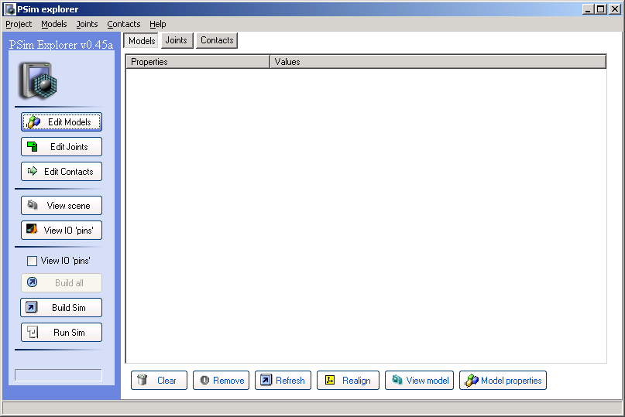The image size is (625, 417).
Task: Enable the View IO 'pins' checkbox
Action: [33, 261]
